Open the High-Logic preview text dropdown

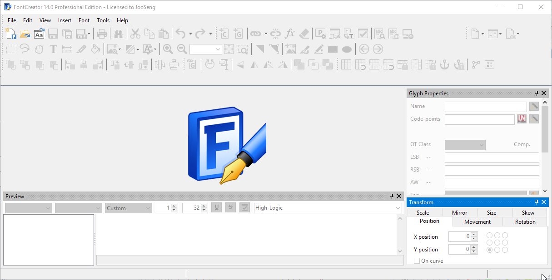[328, 208]
